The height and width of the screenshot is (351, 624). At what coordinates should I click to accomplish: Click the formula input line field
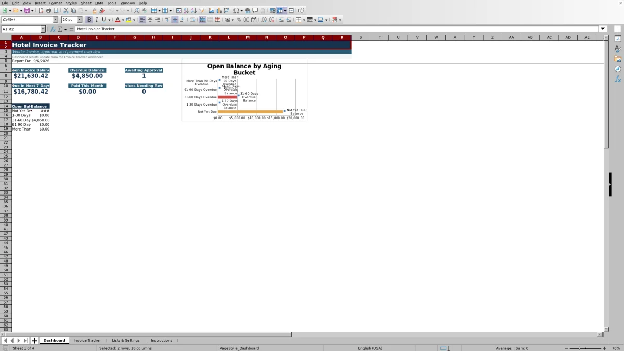point(337,29)
